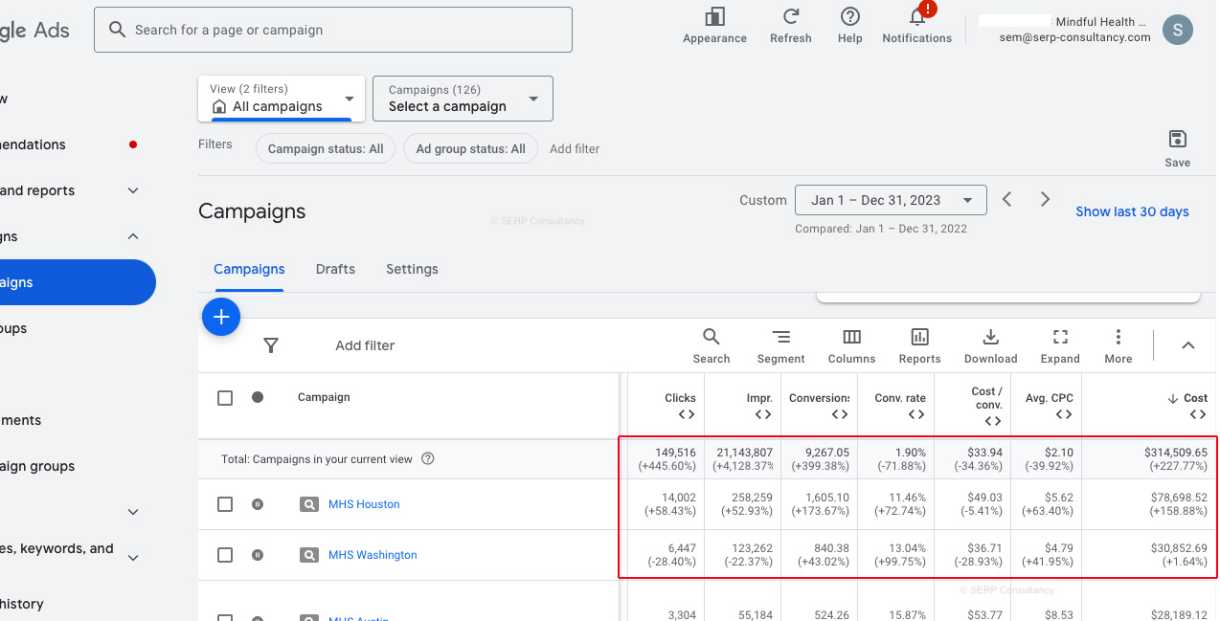The width and height of the screenshot is (1220, 621).
Task: Open the Select a campaign dropdown
Action: coord(463,99)
